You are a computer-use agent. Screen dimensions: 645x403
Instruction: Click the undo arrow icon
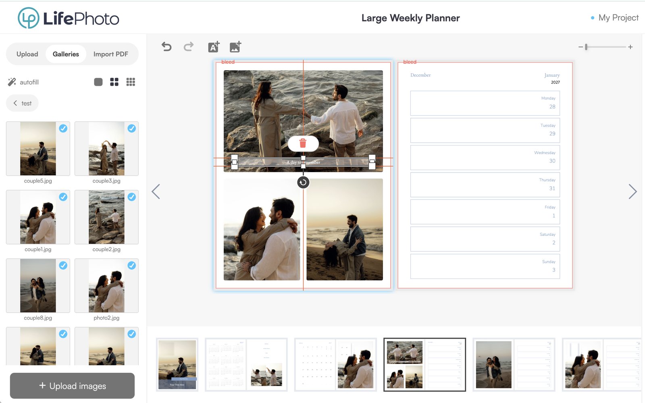166,47
